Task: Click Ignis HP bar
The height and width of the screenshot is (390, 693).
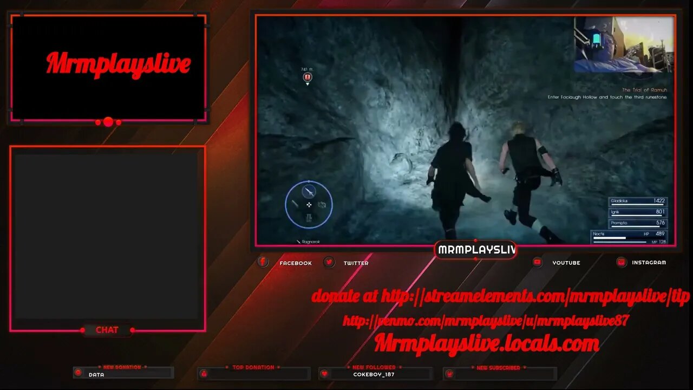Action: pos(638,216)
